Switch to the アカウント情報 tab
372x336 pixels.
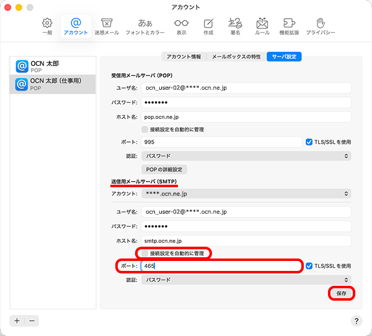[184, 56]
